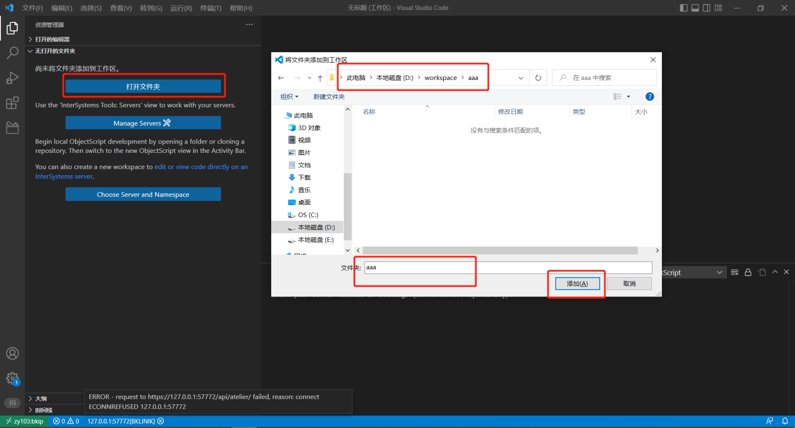The image size is (795, 428).
Task: Click the Manage gear icon
Action: pos(12,379)
